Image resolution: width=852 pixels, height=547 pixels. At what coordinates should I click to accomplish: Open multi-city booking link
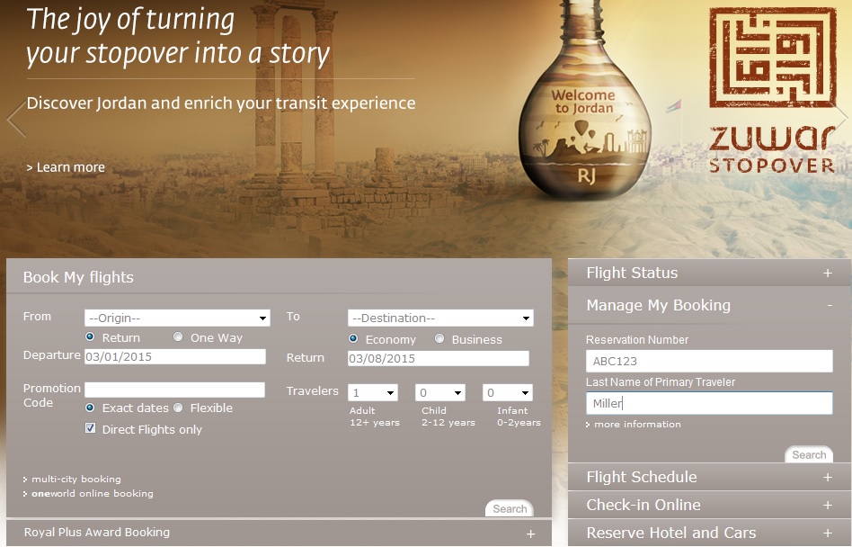click(x=75, y=479)
